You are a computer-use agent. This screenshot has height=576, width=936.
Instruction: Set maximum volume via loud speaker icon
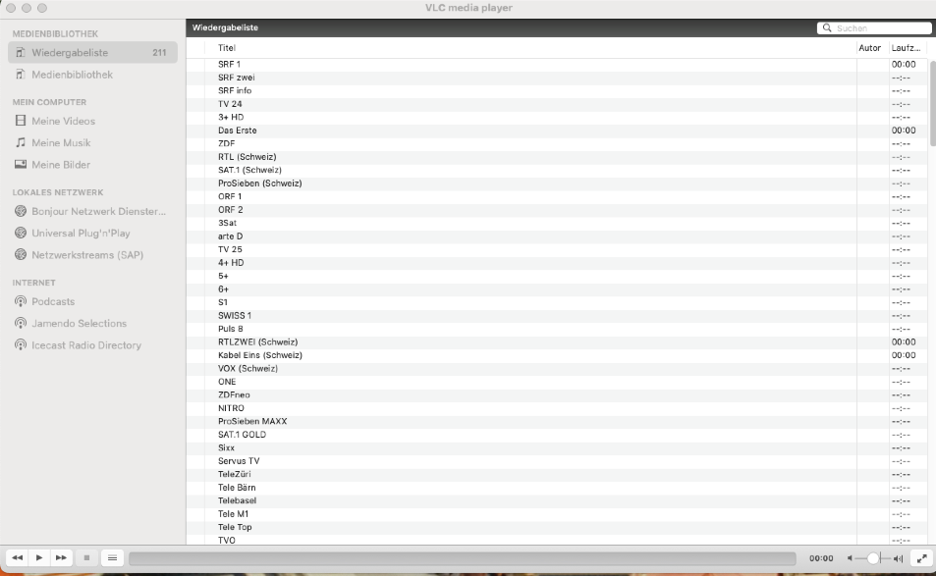click(x=899, y=558)
